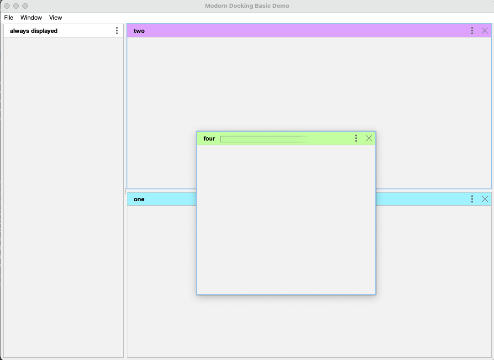
Task: Click the progress bar in the "four" panel
Action: (265, 138)
